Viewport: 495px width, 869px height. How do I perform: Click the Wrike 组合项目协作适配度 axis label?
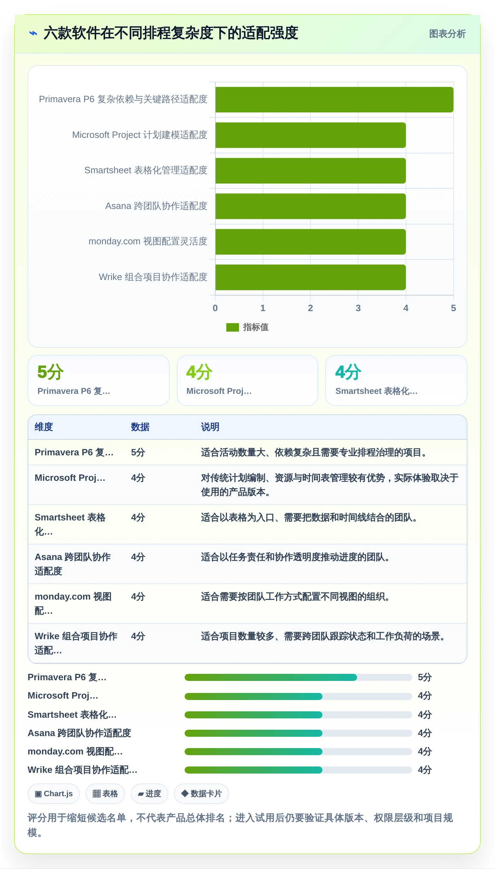[153, 277]
